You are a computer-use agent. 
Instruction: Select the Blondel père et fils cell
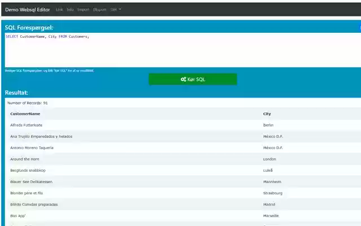[27, 193]
